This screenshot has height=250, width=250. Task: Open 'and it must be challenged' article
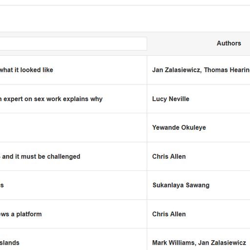tap(40, 156)
